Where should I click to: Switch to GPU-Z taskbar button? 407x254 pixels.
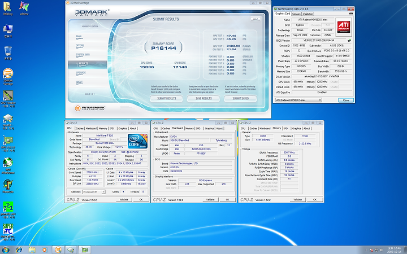(84, 250)
